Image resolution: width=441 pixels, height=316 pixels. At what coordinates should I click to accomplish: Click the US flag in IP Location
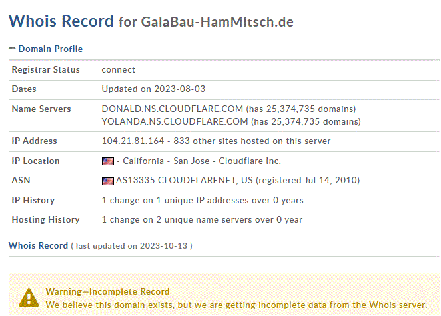[x=108, y=161]
